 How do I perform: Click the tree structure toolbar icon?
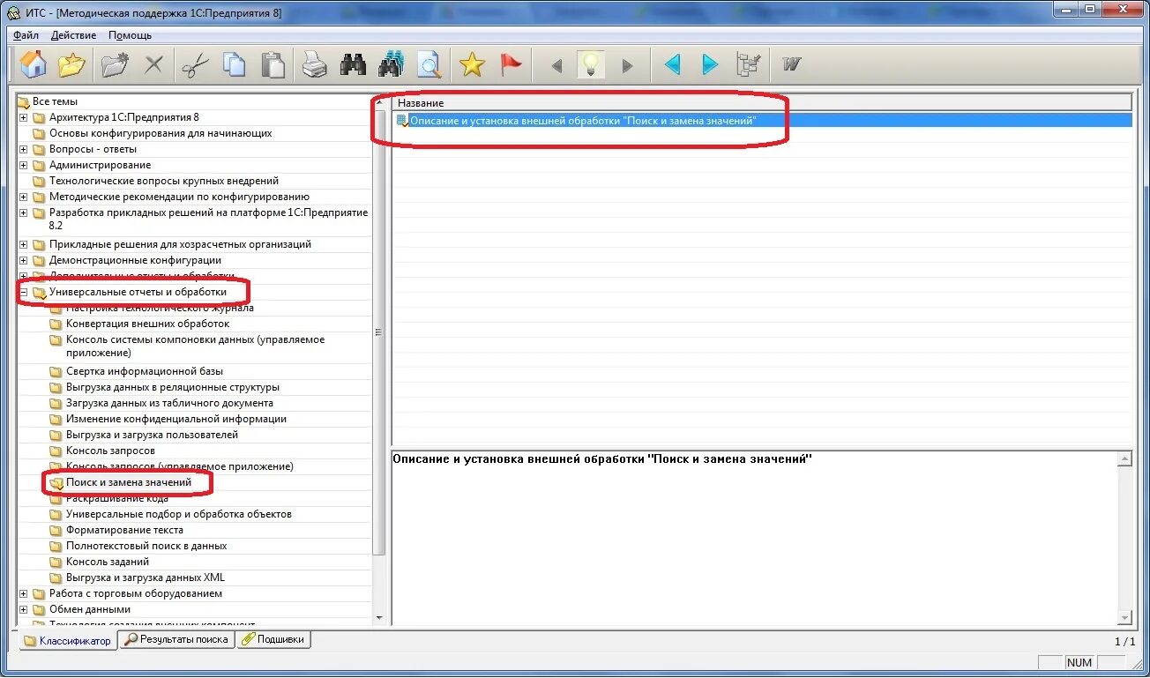pyautogui.click(x=749, y=64)
